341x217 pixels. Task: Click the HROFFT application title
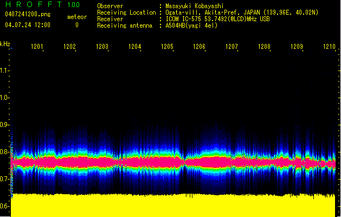pyautogui.click(x=33, y=5)
